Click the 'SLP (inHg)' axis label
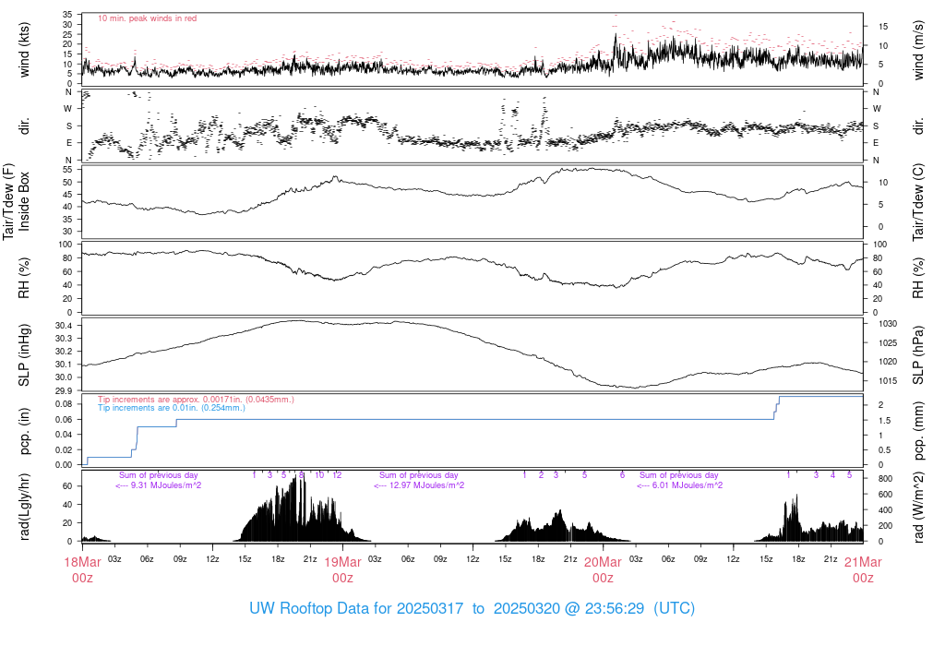This screenshot has width=945, height=646. [x=24, y=354]
